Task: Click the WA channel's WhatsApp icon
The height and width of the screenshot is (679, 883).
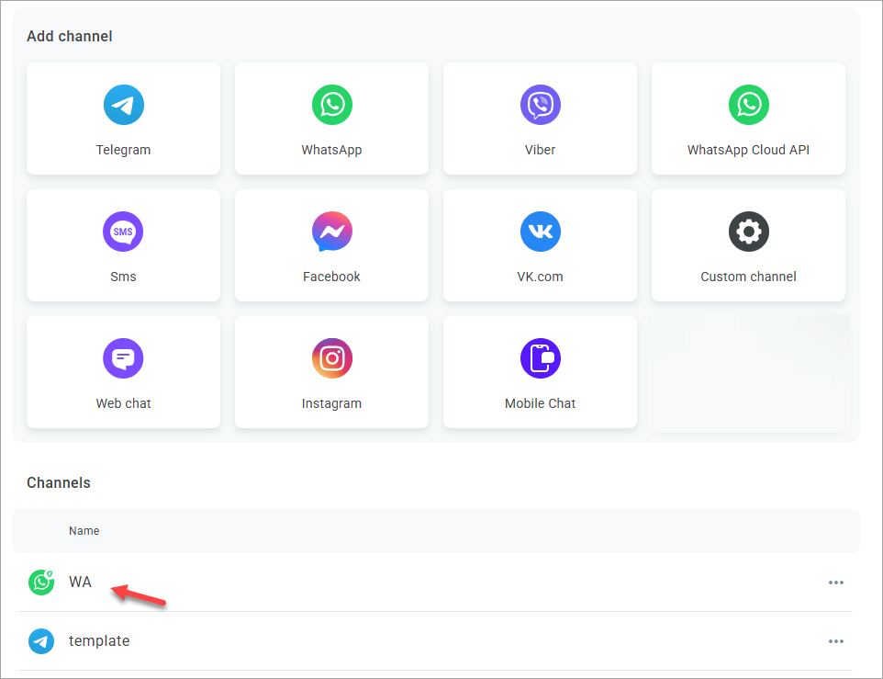Action: point(41,583)
